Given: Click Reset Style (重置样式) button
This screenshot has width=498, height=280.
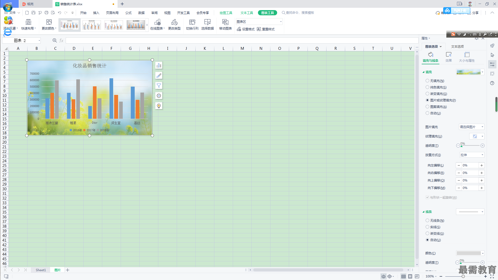Looking at the screenshot, I should (x=266, y=29).
